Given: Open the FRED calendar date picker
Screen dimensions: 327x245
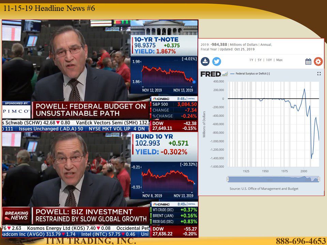Looking at the screenshot, I should (308, 62).
